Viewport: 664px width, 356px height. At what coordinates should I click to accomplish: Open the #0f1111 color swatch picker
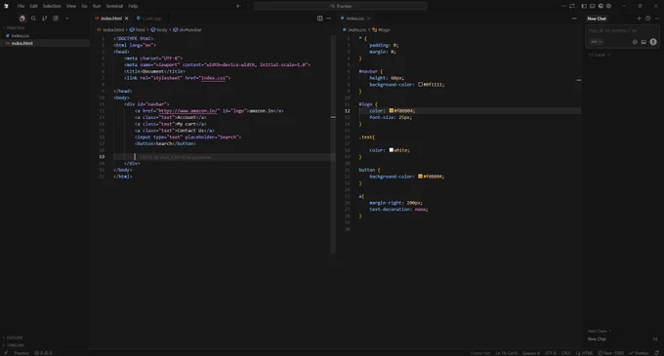click(x=421, y=84)
